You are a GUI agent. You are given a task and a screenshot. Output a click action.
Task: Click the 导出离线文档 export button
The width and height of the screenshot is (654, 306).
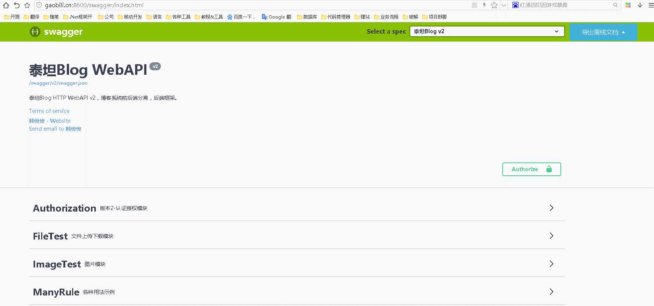pos(603,32)
